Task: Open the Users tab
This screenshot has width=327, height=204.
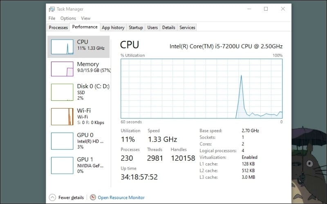Action: pos(152,27)
